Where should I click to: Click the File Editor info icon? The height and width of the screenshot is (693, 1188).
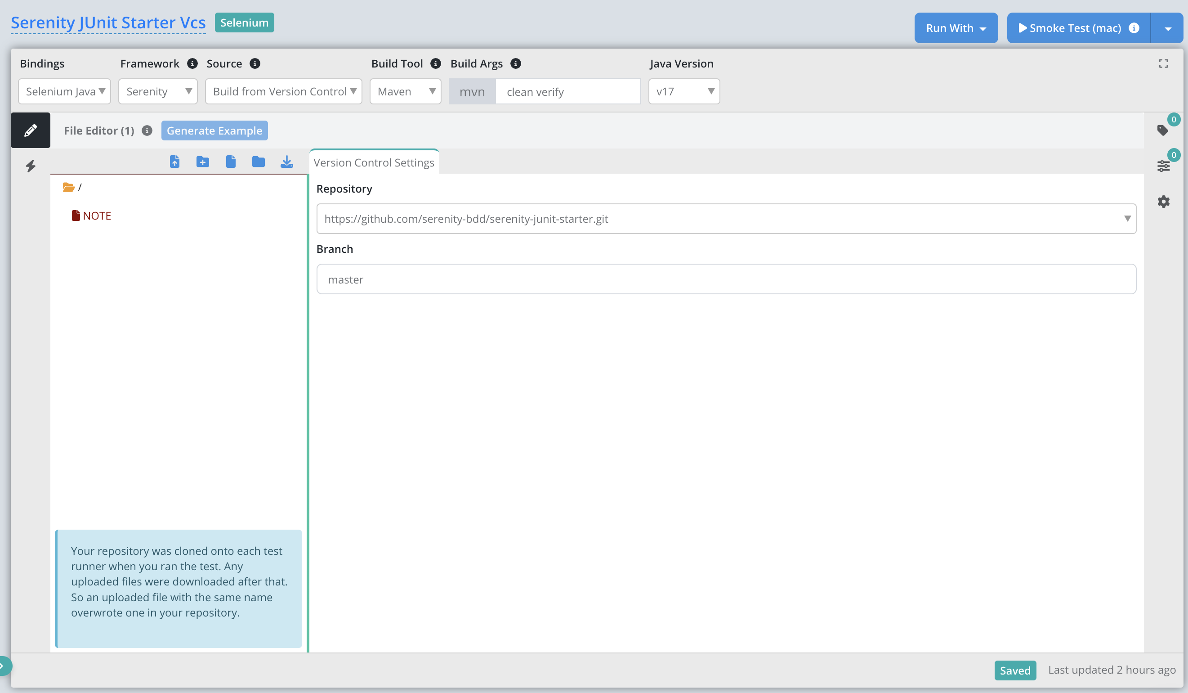147,130
